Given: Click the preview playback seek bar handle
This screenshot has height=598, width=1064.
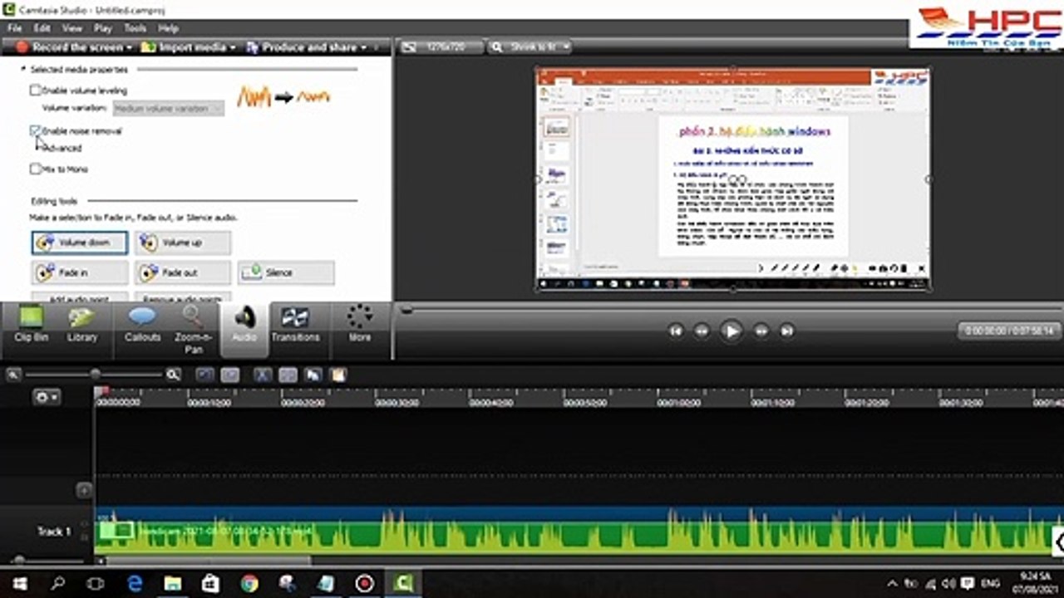Looking at the screenshot, I should (406, 310).
